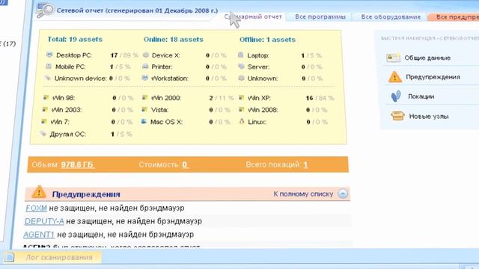Click the Всего локаций value 1 link
Image resolution: width=479 pixels, height=269 pixels.
coord(305,164)
